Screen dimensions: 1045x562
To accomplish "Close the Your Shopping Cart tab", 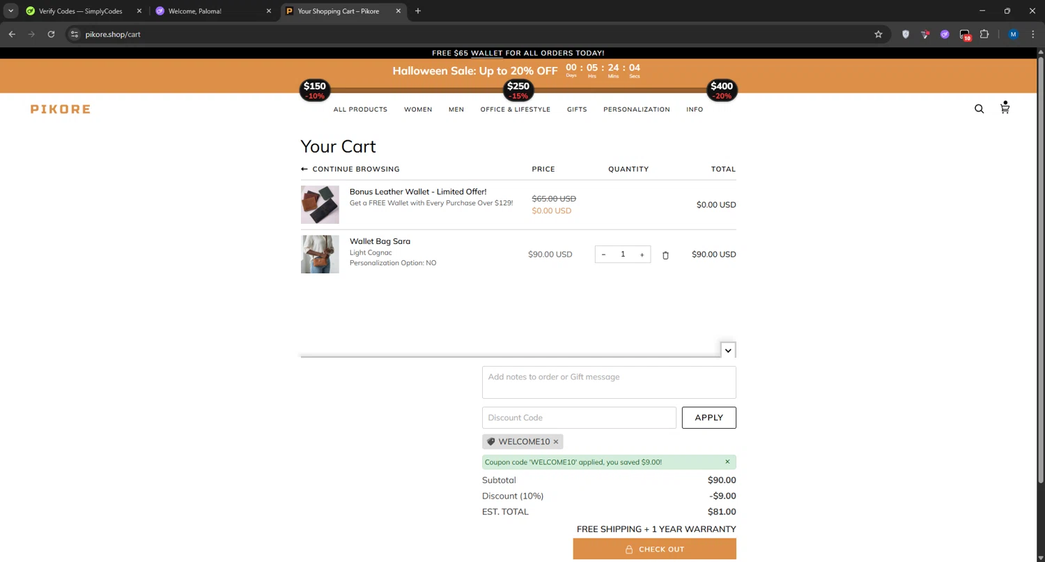I will [398, 11].
